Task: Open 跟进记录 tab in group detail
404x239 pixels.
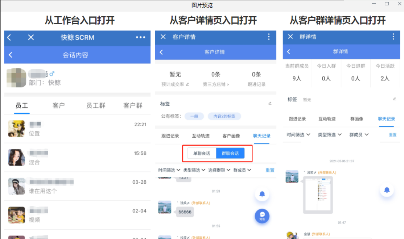Action: (297, 119)
